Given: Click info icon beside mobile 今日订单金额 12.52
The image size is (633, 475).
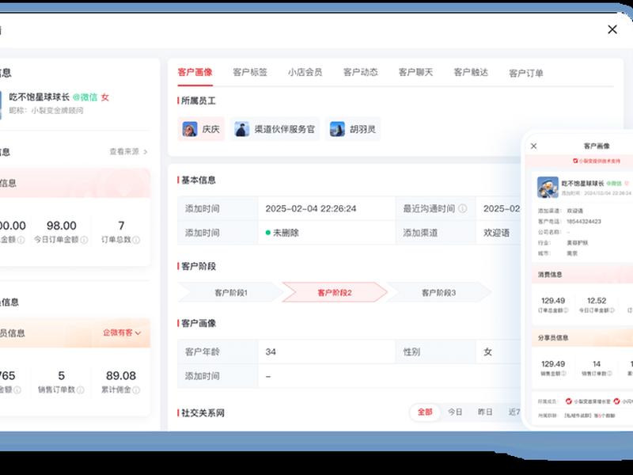Looking at the screenshot, I should point(612,310).
